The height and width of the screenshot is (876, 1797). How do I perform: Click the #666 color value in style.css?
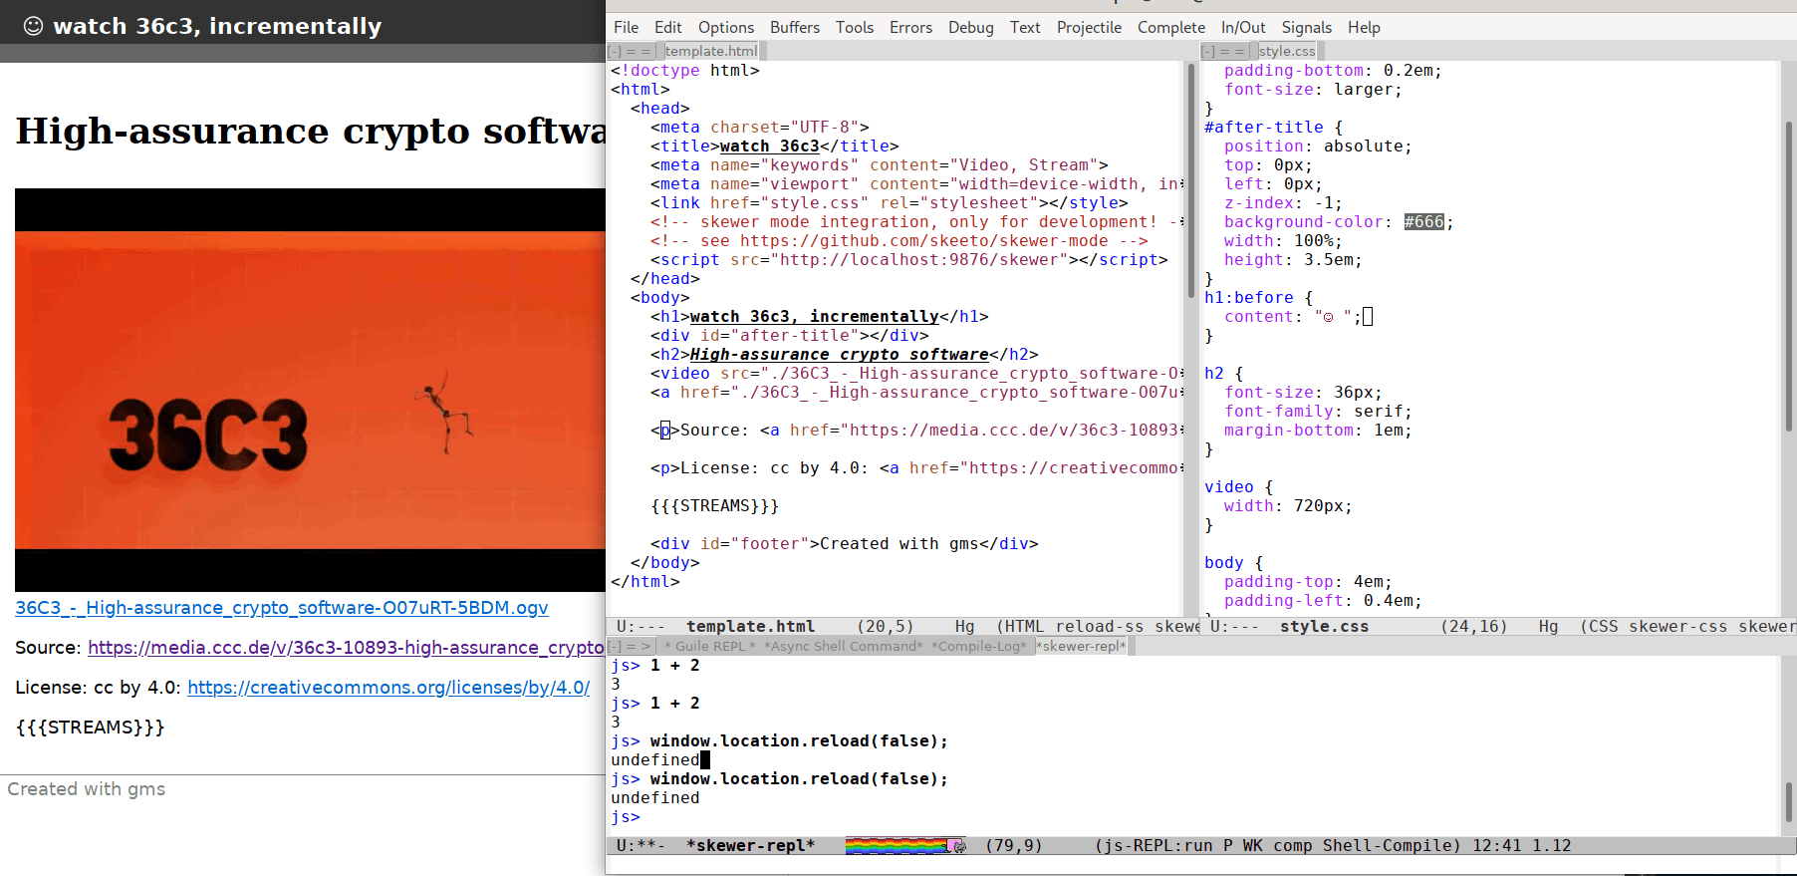(x=1423, y=222)
